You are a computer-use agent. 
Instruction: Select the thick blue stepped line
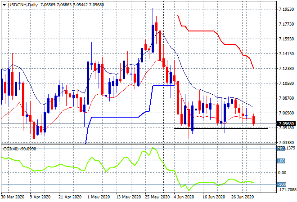tap(116, 117)
